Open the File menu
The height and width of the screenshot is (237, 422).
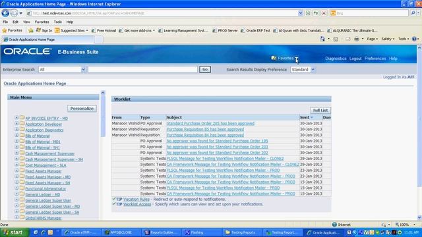point(5,22)
